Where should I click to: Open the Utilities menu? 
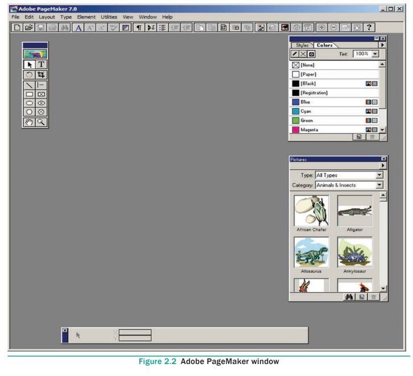pyautogui.click(x=109, y=17)
